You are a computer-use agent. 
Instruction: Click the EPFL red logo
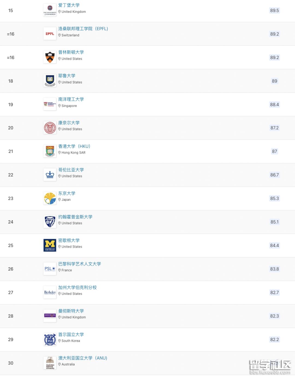(x=50, y=34)
